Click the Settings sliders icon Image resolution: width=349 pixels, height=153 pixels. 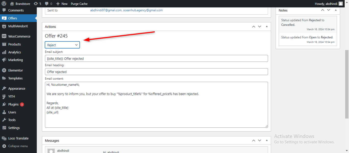(4, 128)
